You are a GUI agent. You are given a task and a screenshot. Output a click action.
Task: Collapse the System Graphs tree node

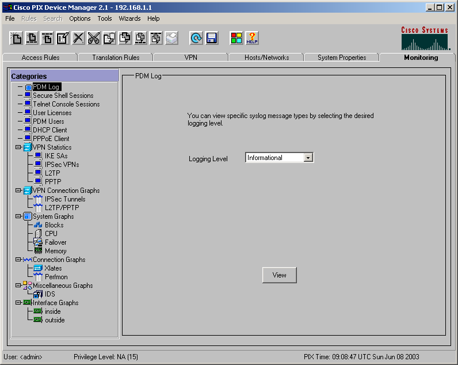[18, 216]
